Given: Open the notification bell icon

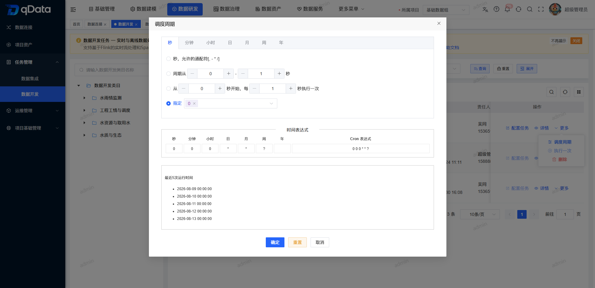Looking at the screenshot, I should pyautogui.click(x=507, y=9).
